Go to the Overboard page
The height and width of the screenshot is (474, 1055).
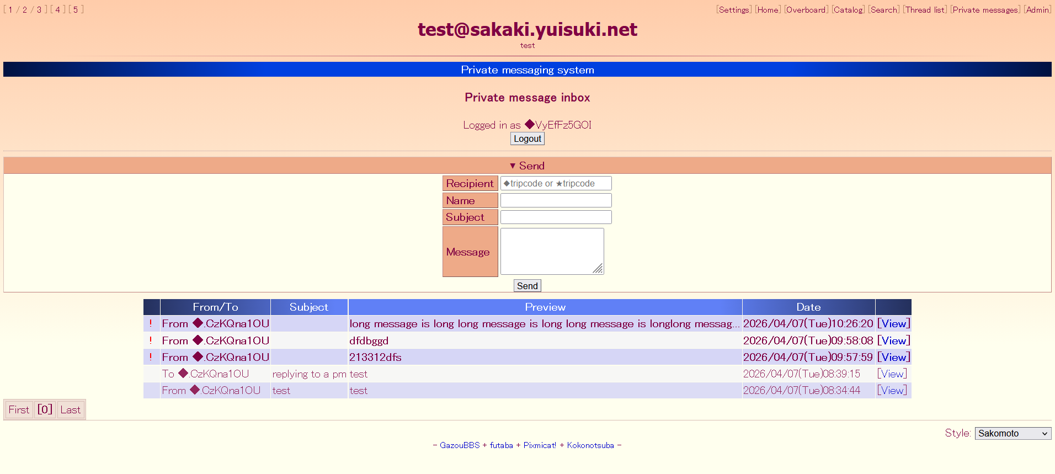click(806, 10)
